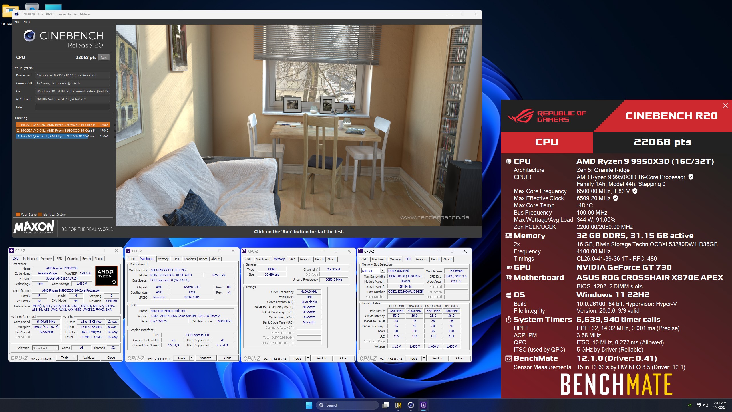The height and width of the screenshot is (412, 732).
Task: Click the Your Score orange legend swatch
Action: pos(18,215)
